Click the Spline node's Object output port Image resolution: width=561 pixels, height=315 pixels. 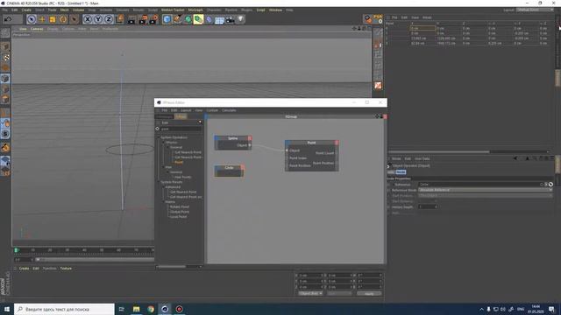click(249, 145)
